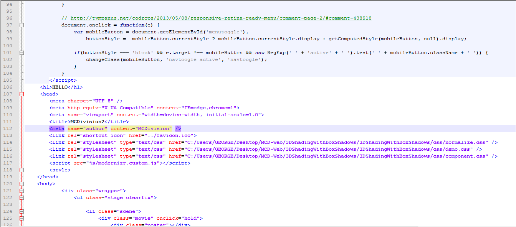Click name="author" attribute on line 112
The image size is (516, 227).
88,128
